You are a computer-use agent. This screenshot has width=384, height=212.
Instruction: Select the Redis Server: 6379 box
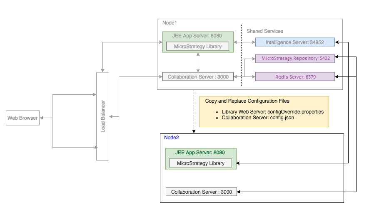[x=295, y=76]
